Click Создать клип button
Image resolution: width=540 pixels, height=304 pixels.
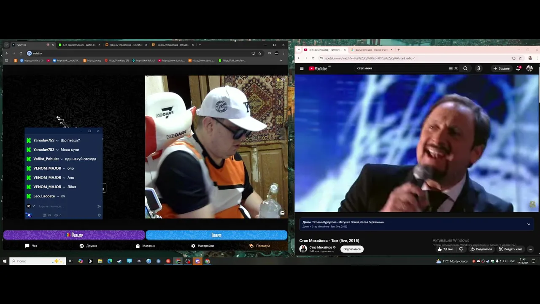(510, 249)
